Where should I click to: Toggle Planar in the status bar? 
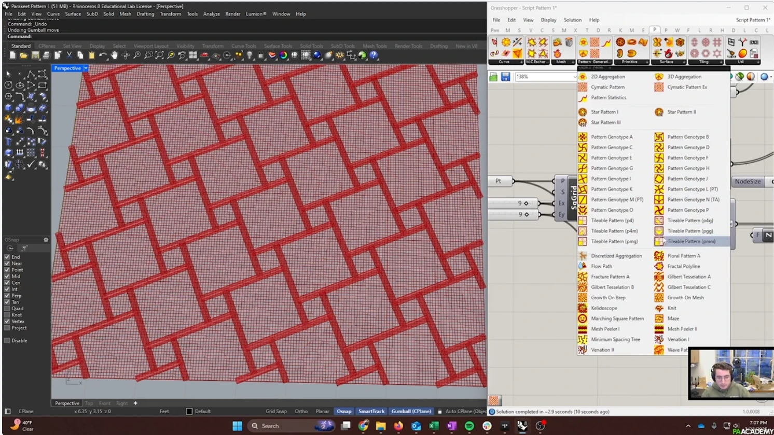tap(323, 411)
